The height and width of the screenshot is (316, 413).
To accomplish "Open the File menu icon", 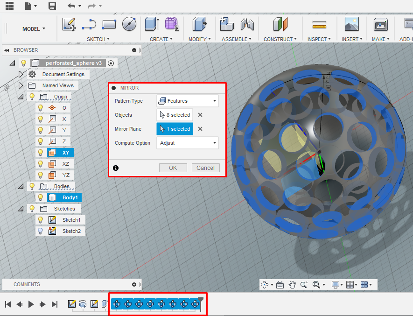I will point(28,6).
